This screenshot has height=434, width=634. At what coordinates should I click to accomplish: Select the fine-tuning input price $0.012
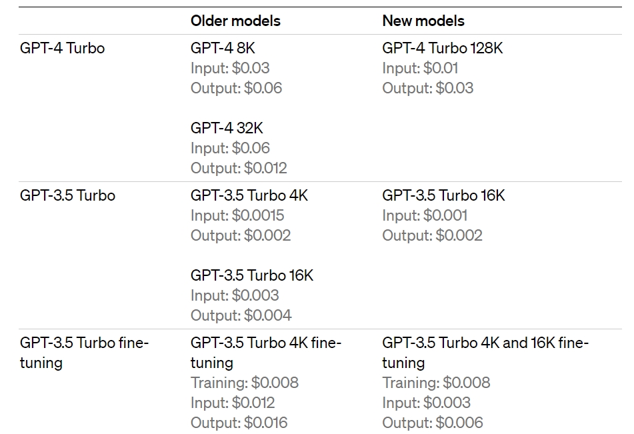(x=233, y=403)
